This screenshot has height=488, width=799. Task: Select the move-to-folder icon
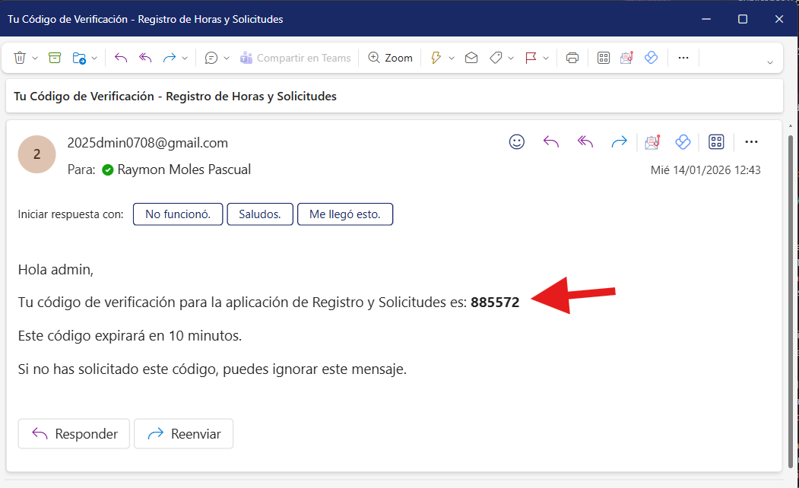click(x=79, y=57)
